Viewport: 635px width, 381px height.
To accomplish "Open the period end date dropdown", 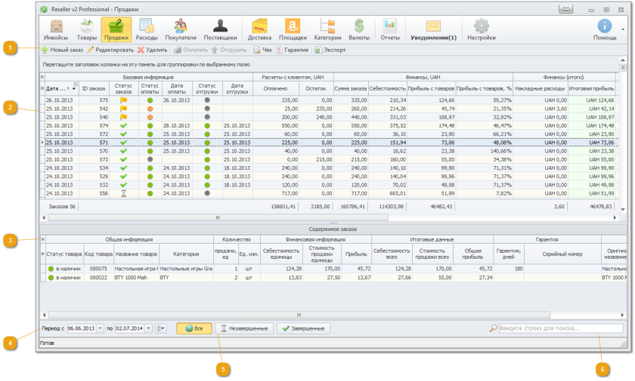I will [x=148, y=329].
